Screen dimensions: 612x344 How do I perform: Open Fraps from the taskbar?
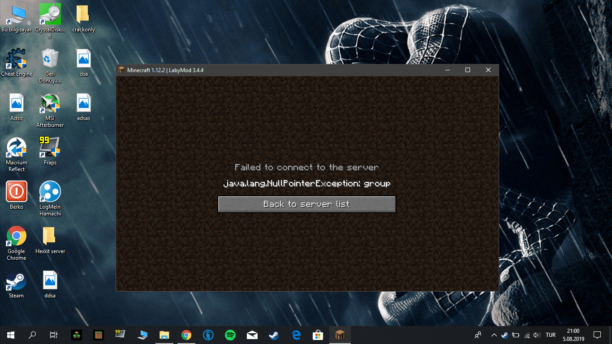click(x=121, y=335)
